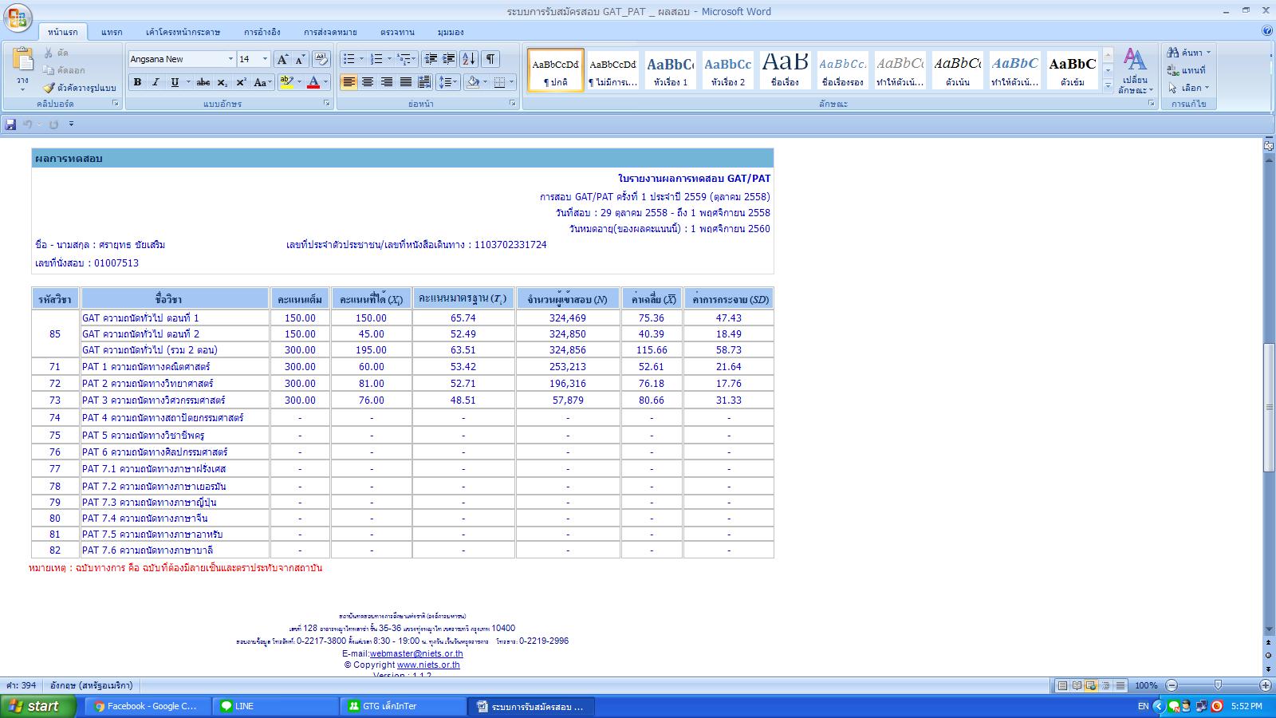Toggle Bold formatting
Image resolution: width=1276 pixels, height=718 pixels.
click(137, 82)
